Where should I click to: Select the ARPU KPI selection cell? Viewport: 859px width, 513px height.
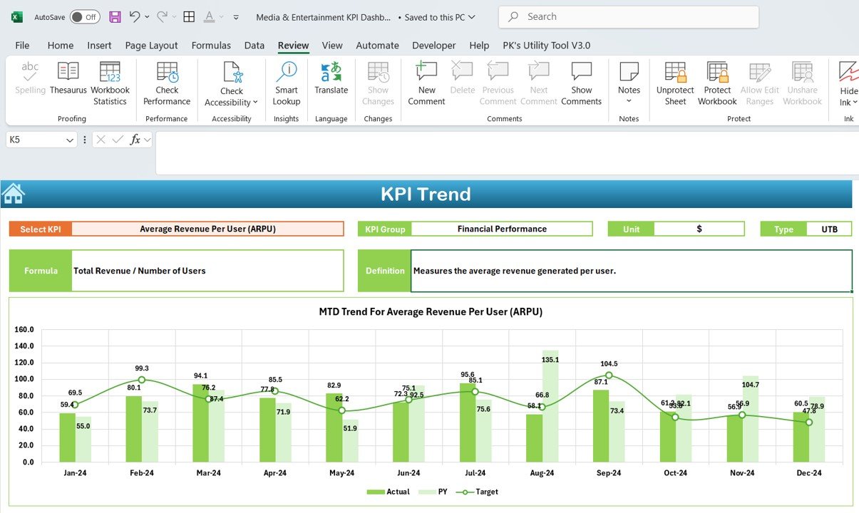207,229
